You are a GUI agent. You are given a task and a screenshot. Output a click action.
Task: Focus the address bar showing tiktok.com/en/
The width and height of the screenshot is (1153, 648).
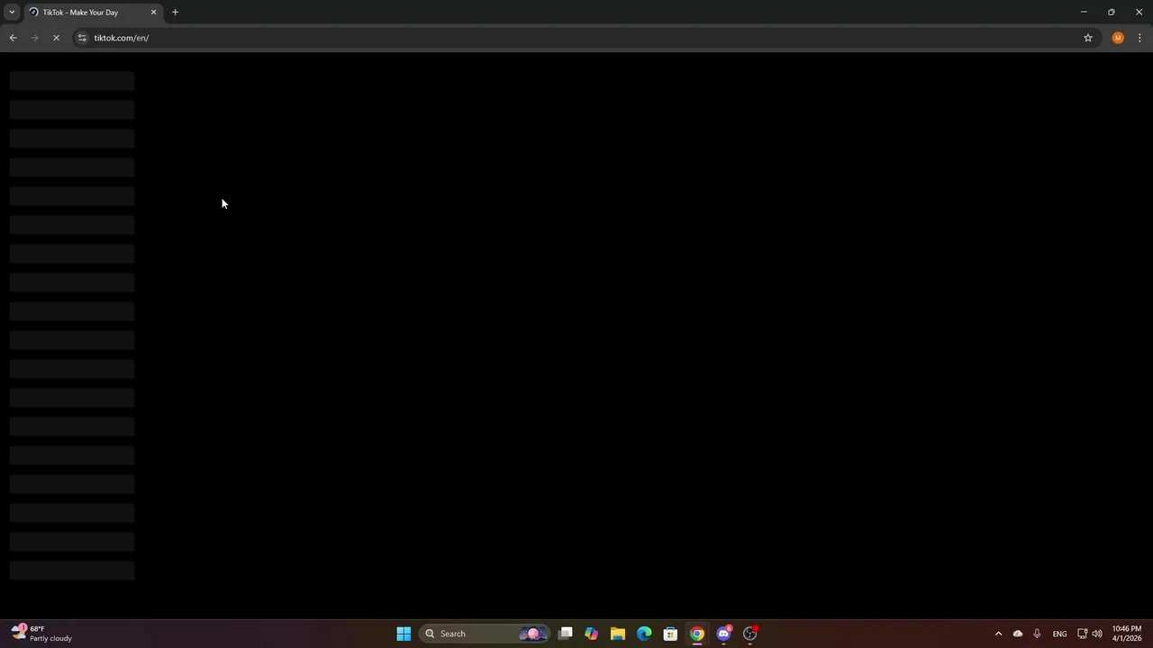(x=576, y=38)
